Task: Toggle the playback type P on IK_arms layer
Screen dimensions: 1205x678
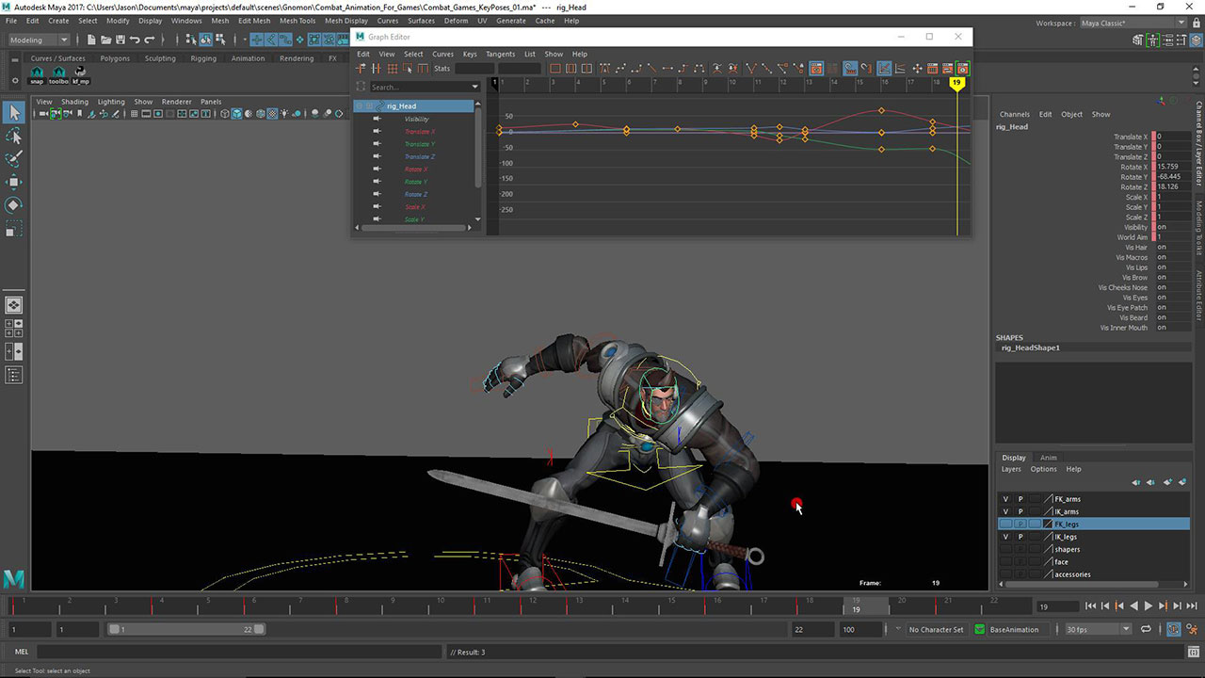Action: (1020, 511)
